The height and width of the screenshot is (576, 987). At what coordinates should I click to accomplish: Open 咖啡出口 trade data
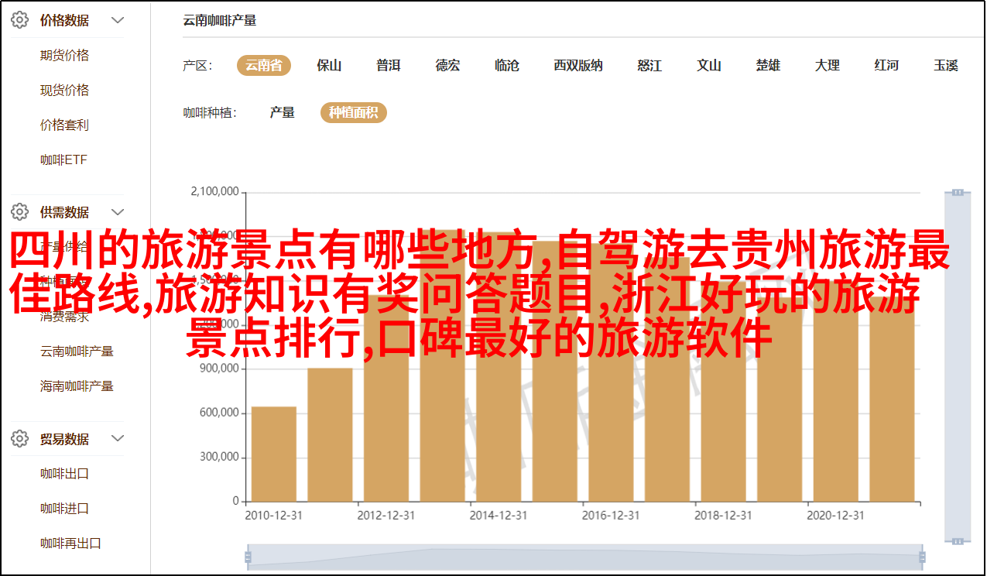click(x=64, y=474)
